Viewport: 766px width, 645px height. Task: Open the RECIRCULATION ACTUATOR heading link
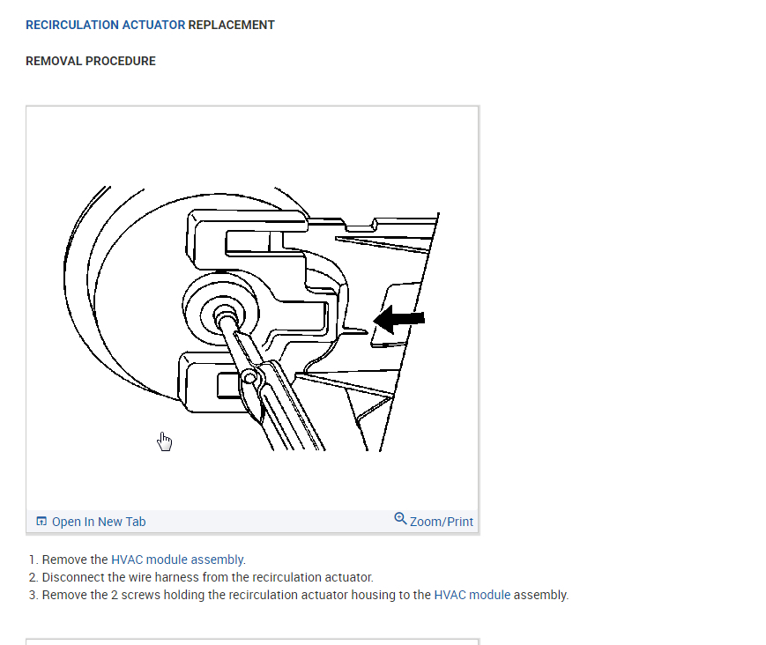pyautogui.click(x=106, y=25)
